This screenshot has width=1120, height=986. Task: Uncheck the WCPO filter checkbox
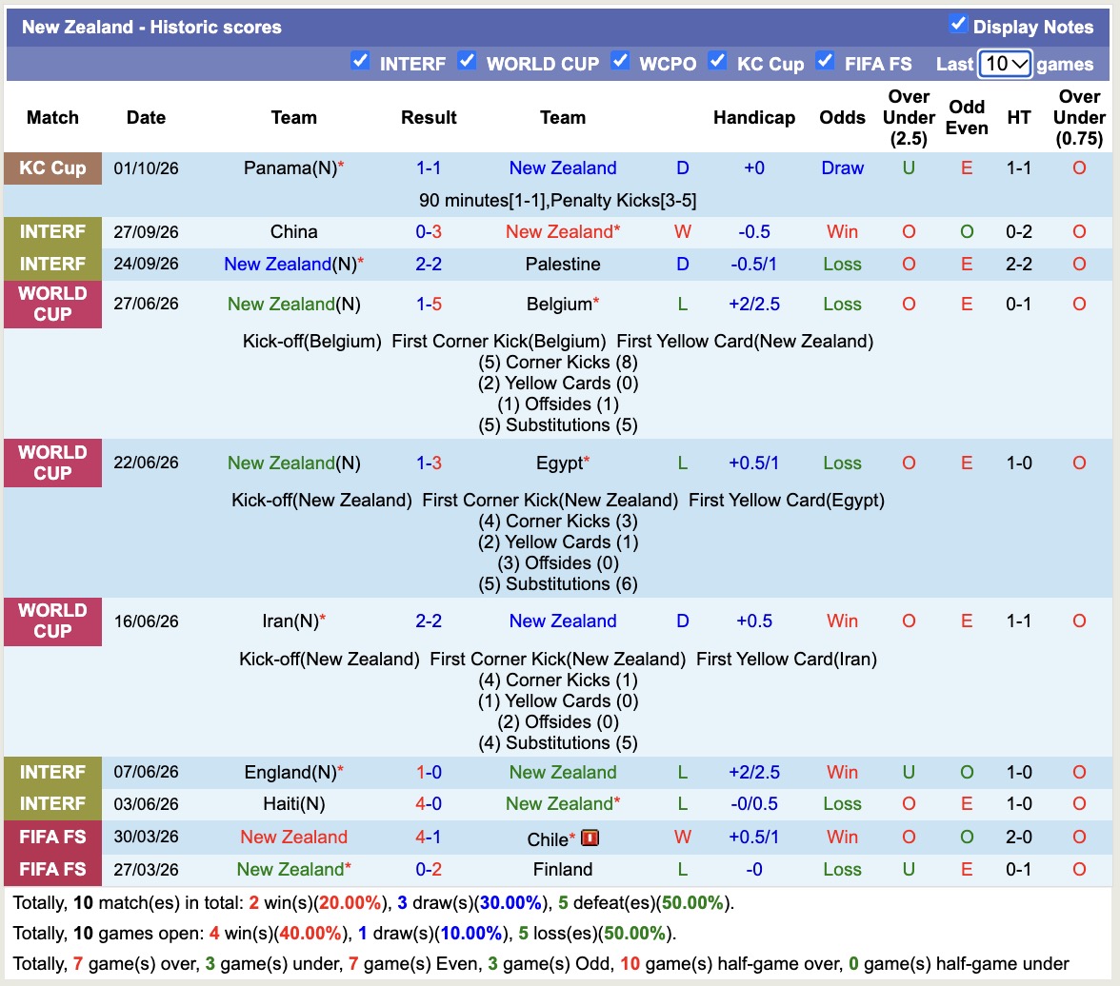tap(620, 61)
